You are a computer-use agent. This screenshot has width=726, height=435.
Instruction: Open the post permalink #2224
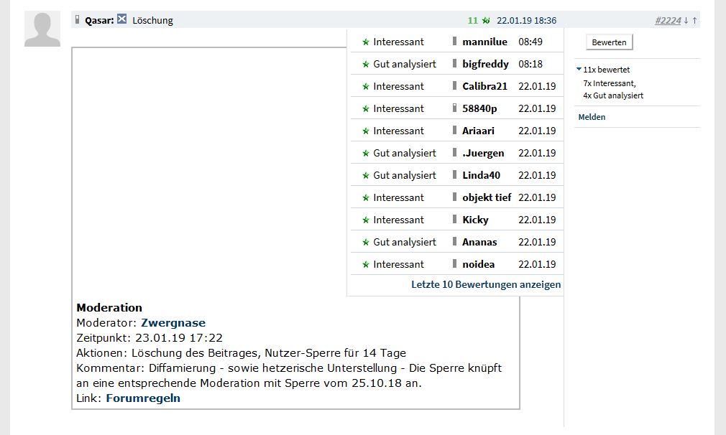[x=668, y=21]
